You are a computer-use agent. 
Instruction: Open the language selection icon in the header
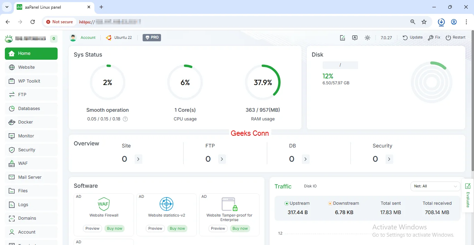(355, 37)
